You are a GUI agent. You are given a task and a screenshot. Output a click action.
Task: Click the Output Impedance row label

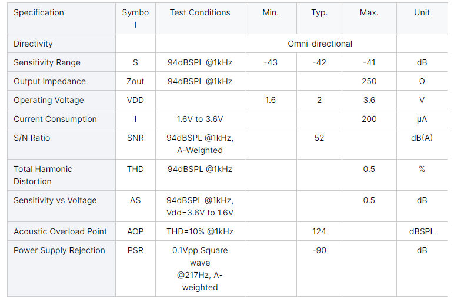[x=49, y=81]
